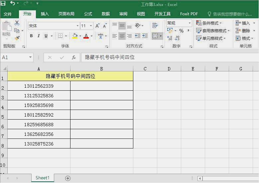Toggle italic formatting

pyautogui.click(x=39, y=36)
